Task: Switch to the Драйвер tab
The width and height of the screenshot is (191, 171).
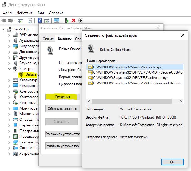Action: pyautogui.click(x=65, y=38)
